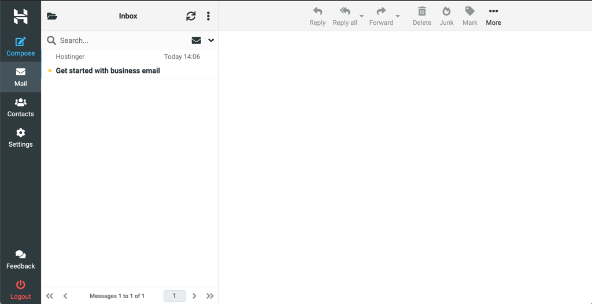Expand the search options chevron
This screenshot has width=592, height=304.
pyautogui.click(x=211, y=40)
